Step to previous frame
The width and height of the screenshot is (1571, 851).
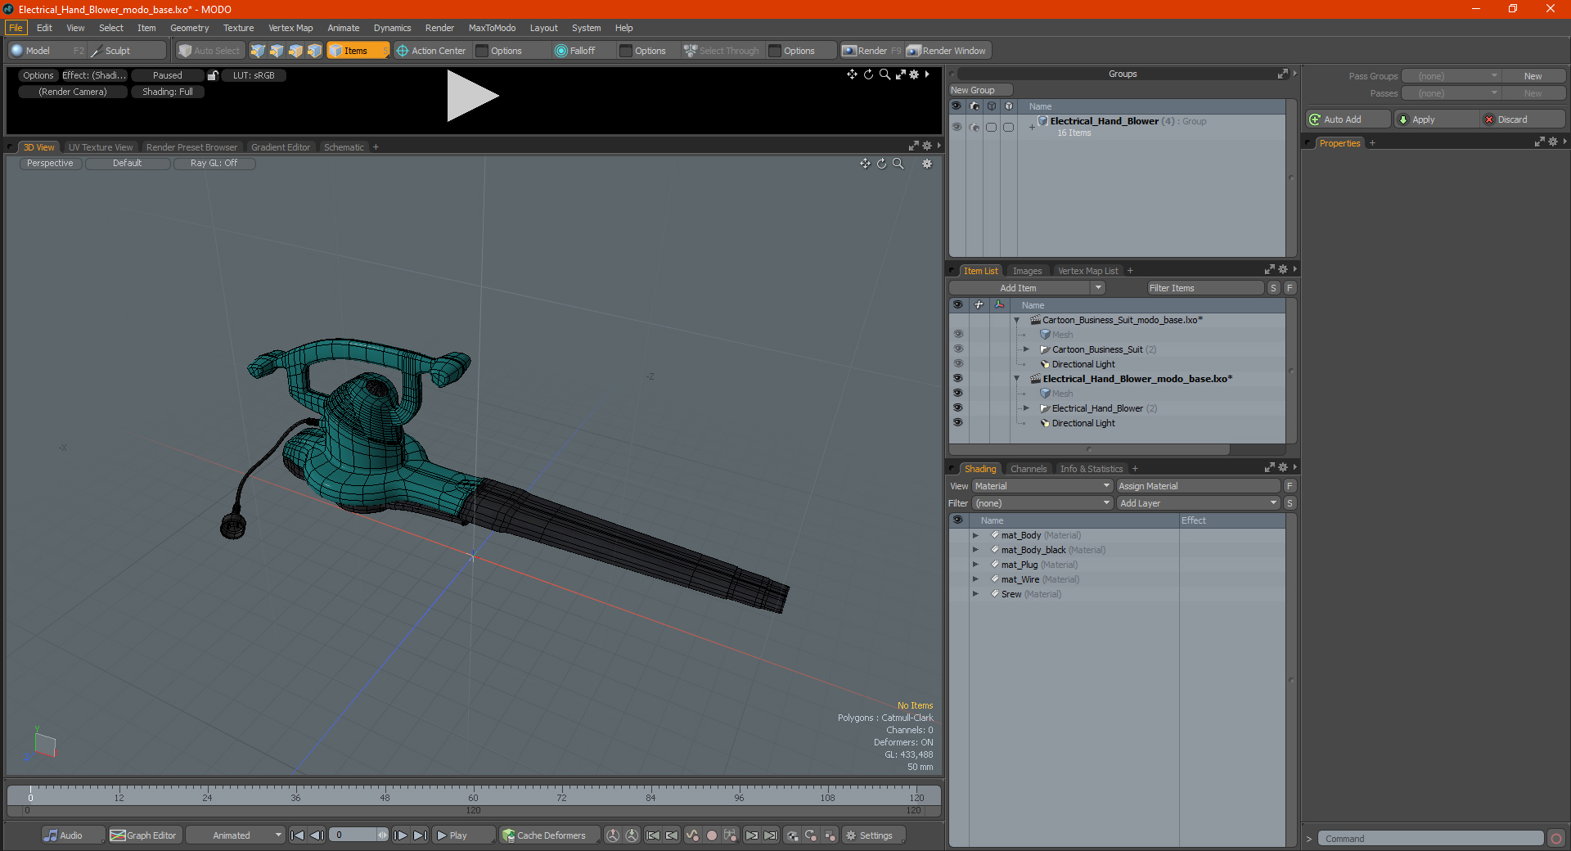(317, 835)
